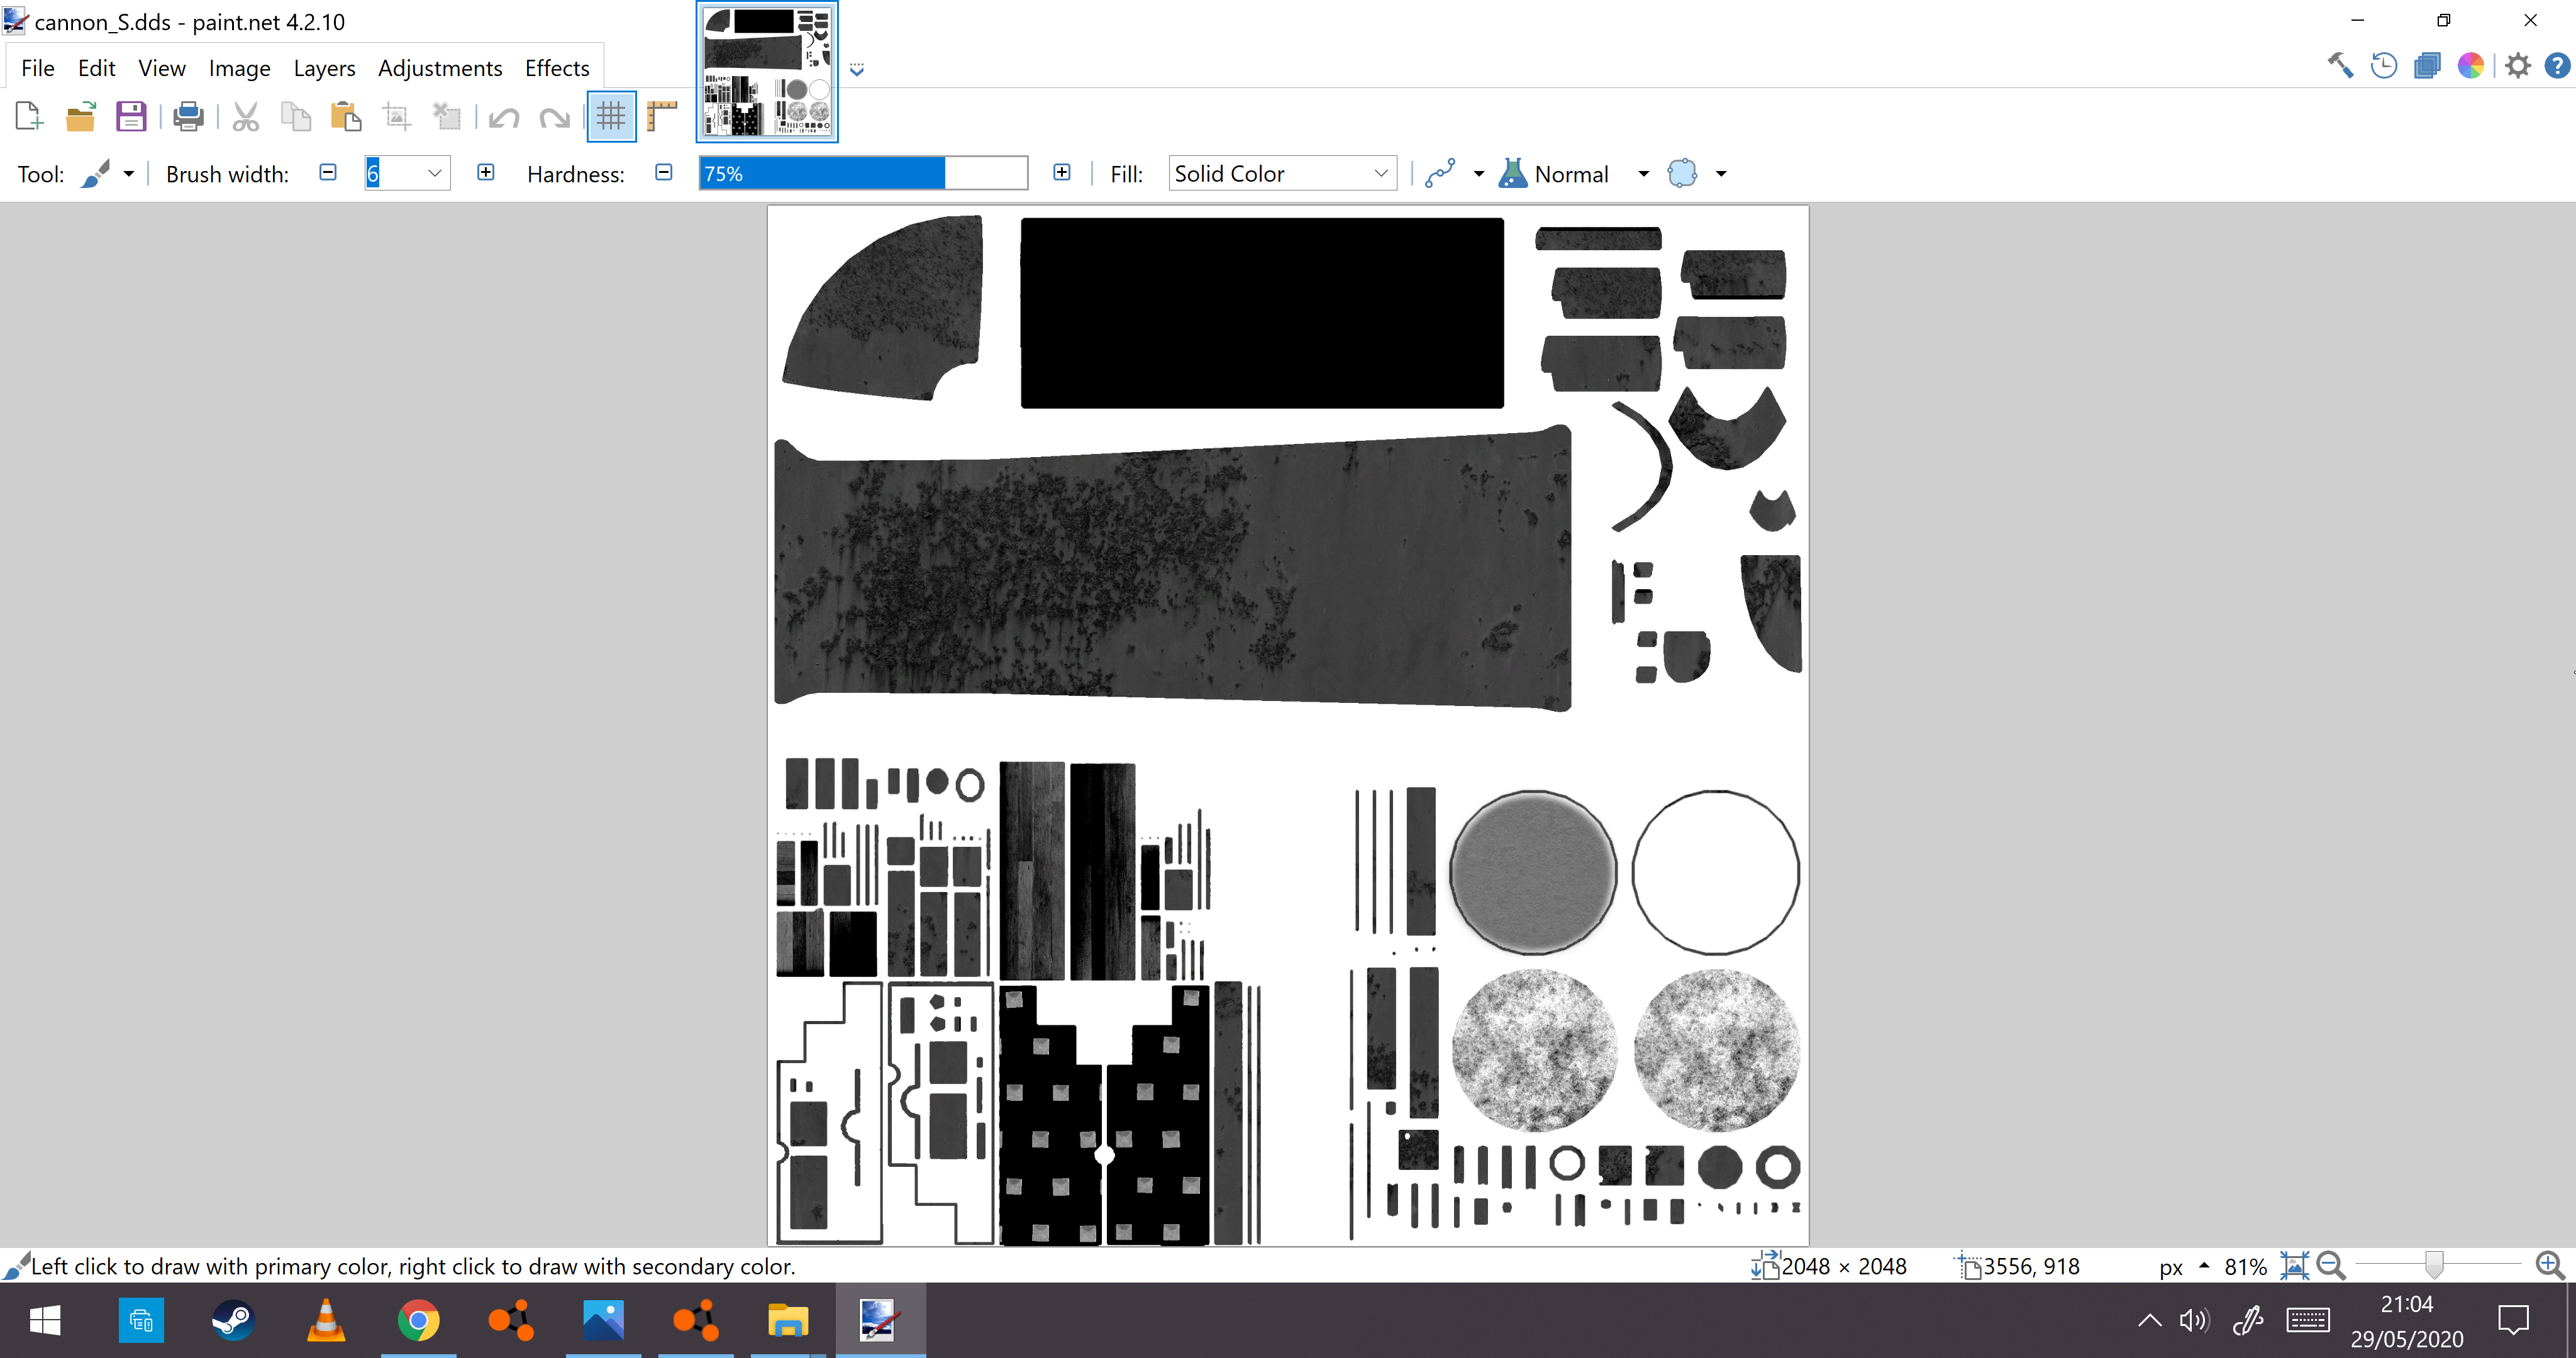Open Steam from the taskbar
The height and width of the screenshot is (1358, 2576).
coord(233,1321)
